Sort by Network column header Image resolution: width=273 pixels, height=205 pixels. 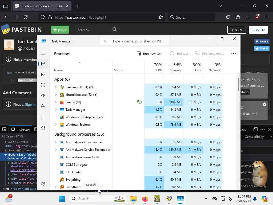pyautogui.click(x=212, y=67)
